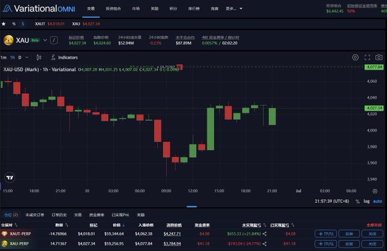
Task: Select XAU $4,027.34 in the ticker bar
Action: 86,24
